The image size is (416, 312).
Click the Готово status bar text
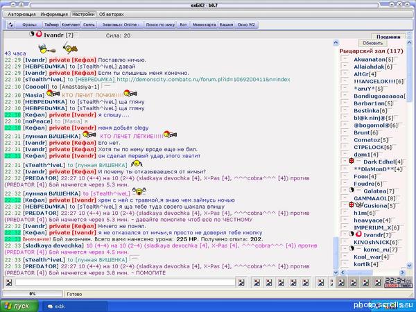click(74, 294)
